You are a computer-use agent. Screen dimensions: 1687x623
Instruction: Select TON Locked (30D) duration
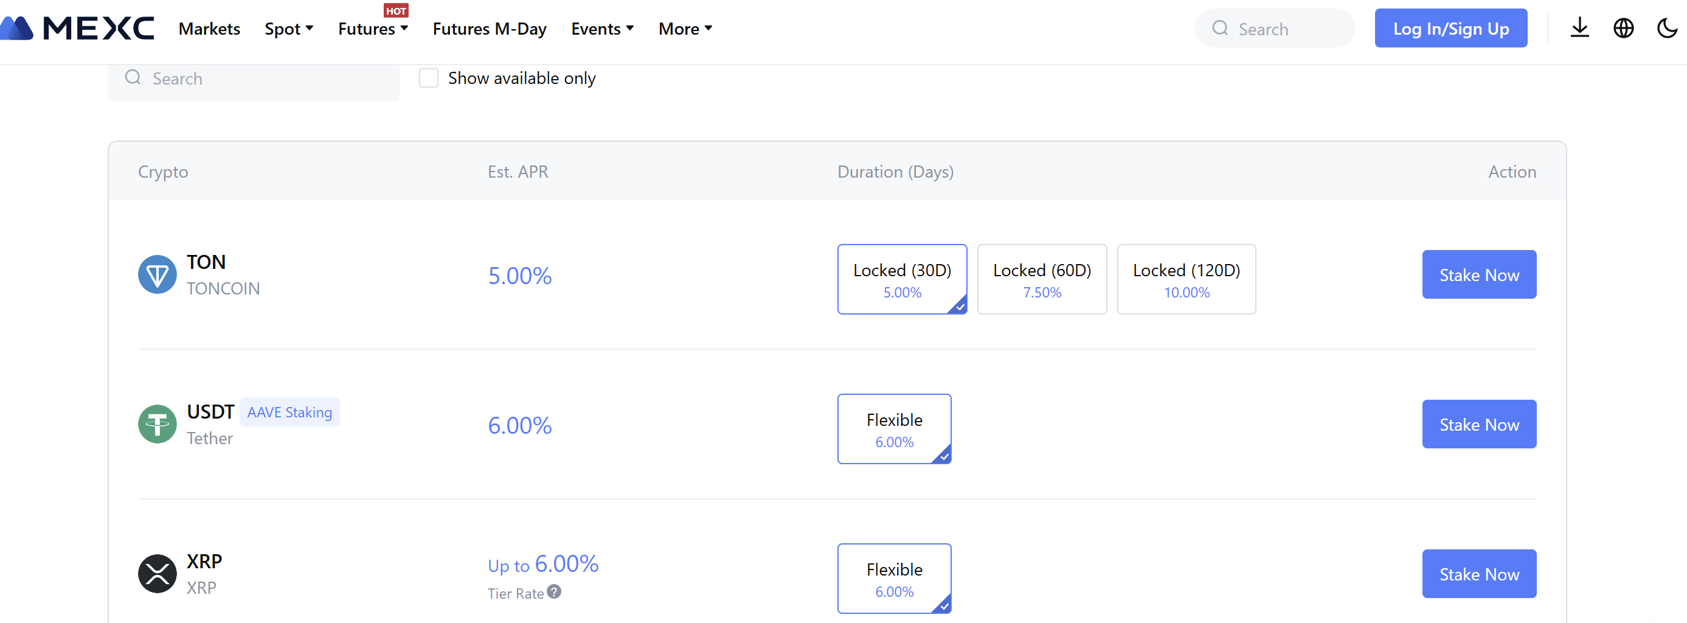point(902,279)
